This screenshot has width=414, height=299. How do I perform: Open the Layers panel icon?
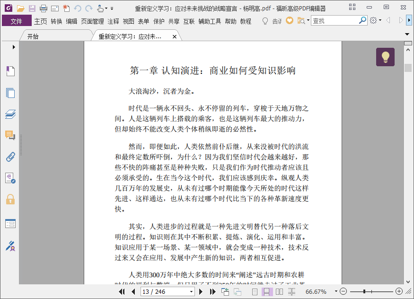click(x=10, y=114)
